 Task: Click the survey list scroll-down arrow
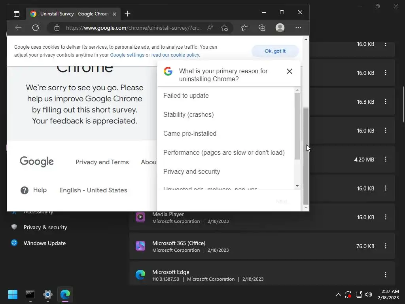click(x=297, y=186)
